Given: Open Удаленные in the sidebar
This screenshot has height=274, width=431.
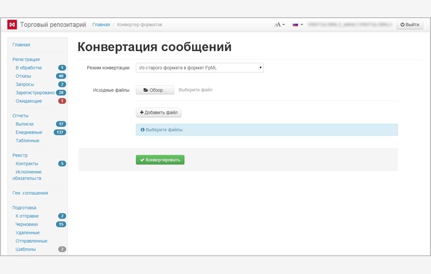Looking at the screenshot, I should [x=28, y=233].
